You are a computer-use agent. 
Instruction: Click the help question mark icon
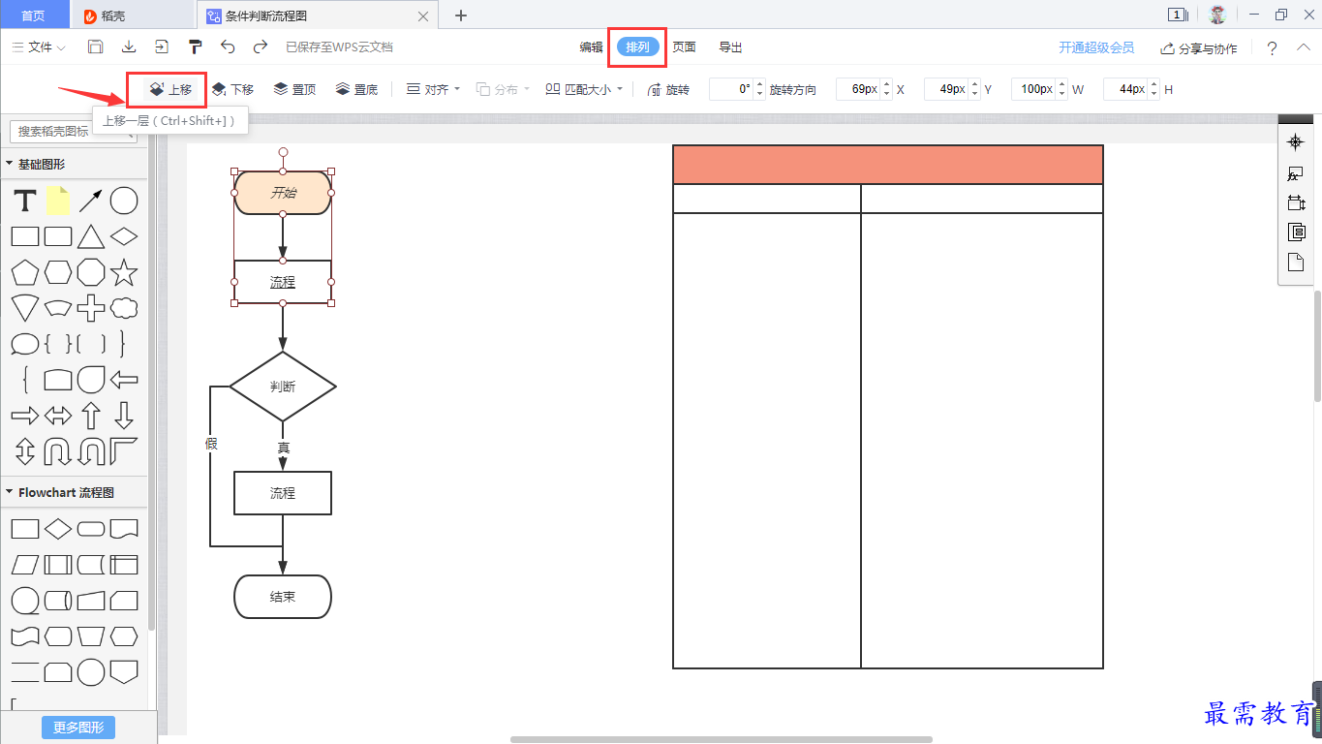tap(1272, 48)
